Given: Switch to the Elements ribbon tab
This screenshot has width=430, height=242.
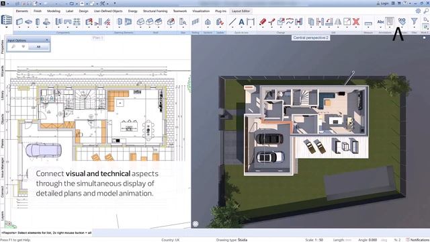Looking at the screenshot, I should click(22, 11).
